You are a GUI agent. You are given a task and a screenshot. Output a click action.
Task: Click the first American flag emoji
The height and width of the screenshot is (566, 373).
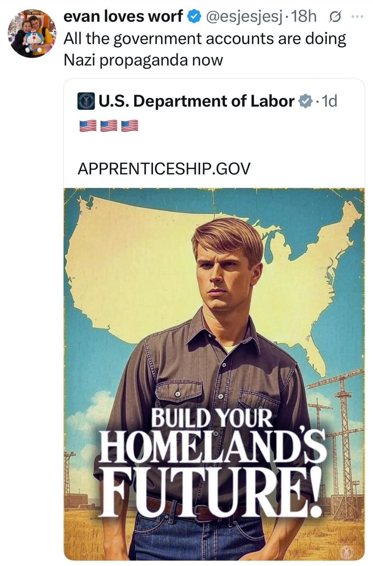(x=87, y=126)
